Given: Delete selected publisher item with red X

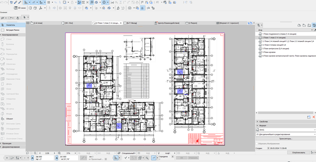Looking at the screenshot, I should pos(314,117).
